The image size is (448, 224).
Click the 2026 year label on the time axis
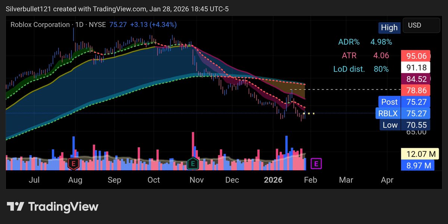(x=273, y=180)
